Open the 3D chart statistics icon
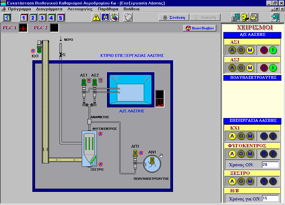This screenshot has height=205, width=285. click(114, 17)
